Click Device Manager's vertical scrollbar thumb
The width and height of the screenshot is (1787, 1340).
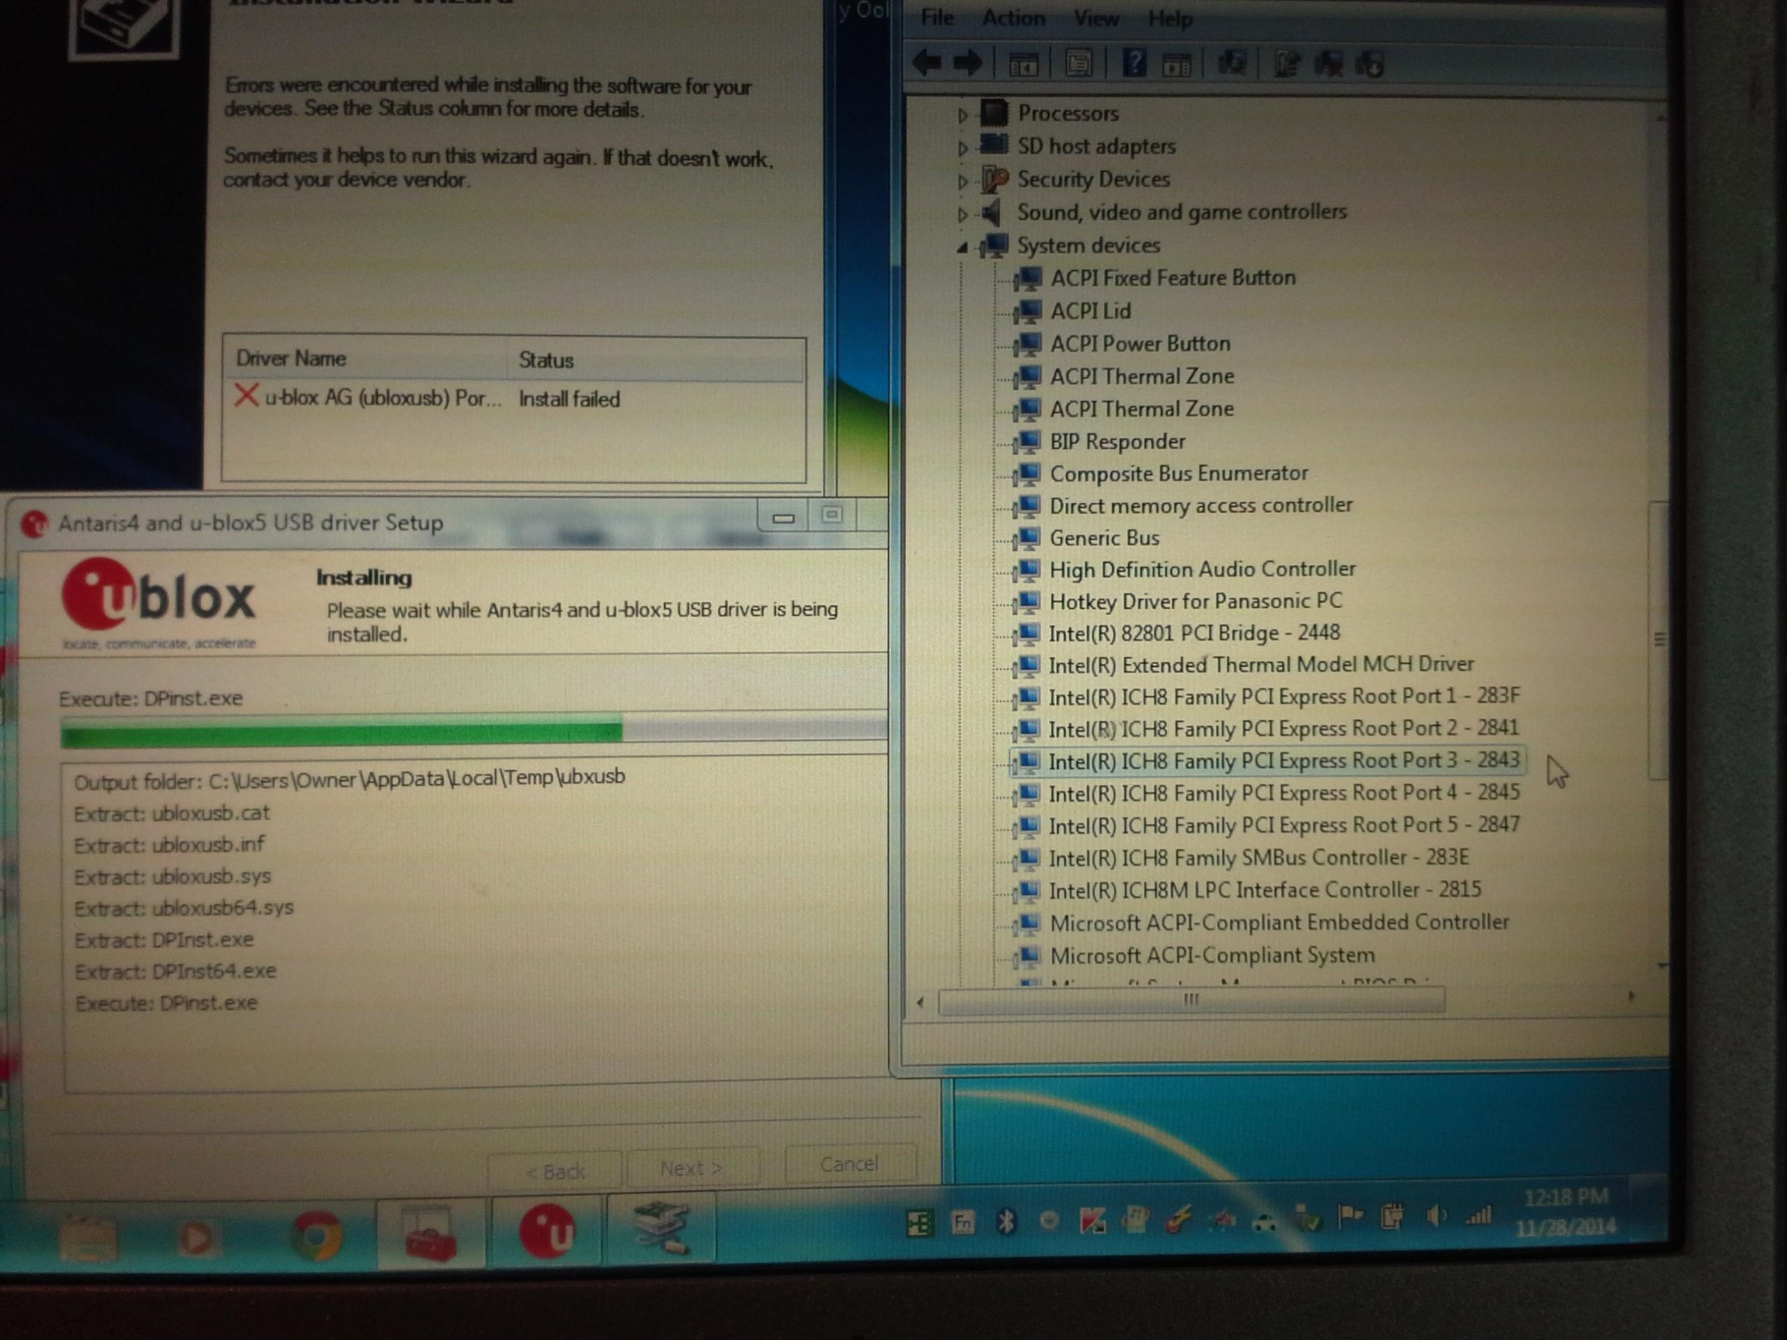[x=1659, y=640]
